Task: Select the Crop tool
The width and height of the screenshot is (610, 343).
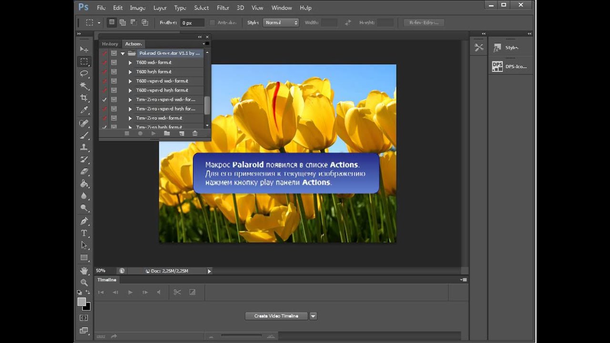Action: click(x=84, y=98)
